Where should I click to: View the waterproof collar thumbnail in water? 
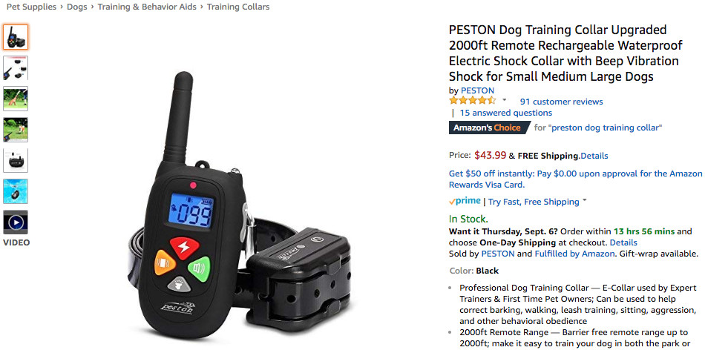coord(16,191)
